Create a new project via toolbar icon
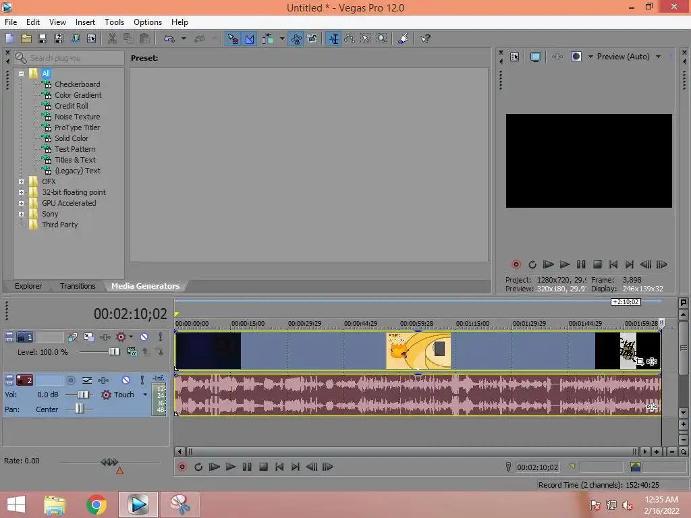The image size is (691, 518). 9,38
